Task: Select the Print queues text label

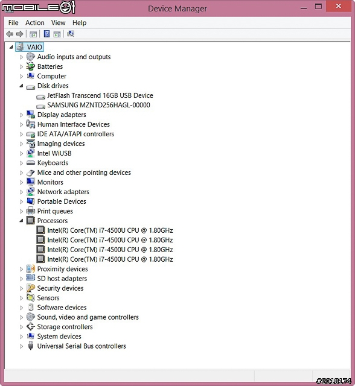Action: tap(55, 211)
